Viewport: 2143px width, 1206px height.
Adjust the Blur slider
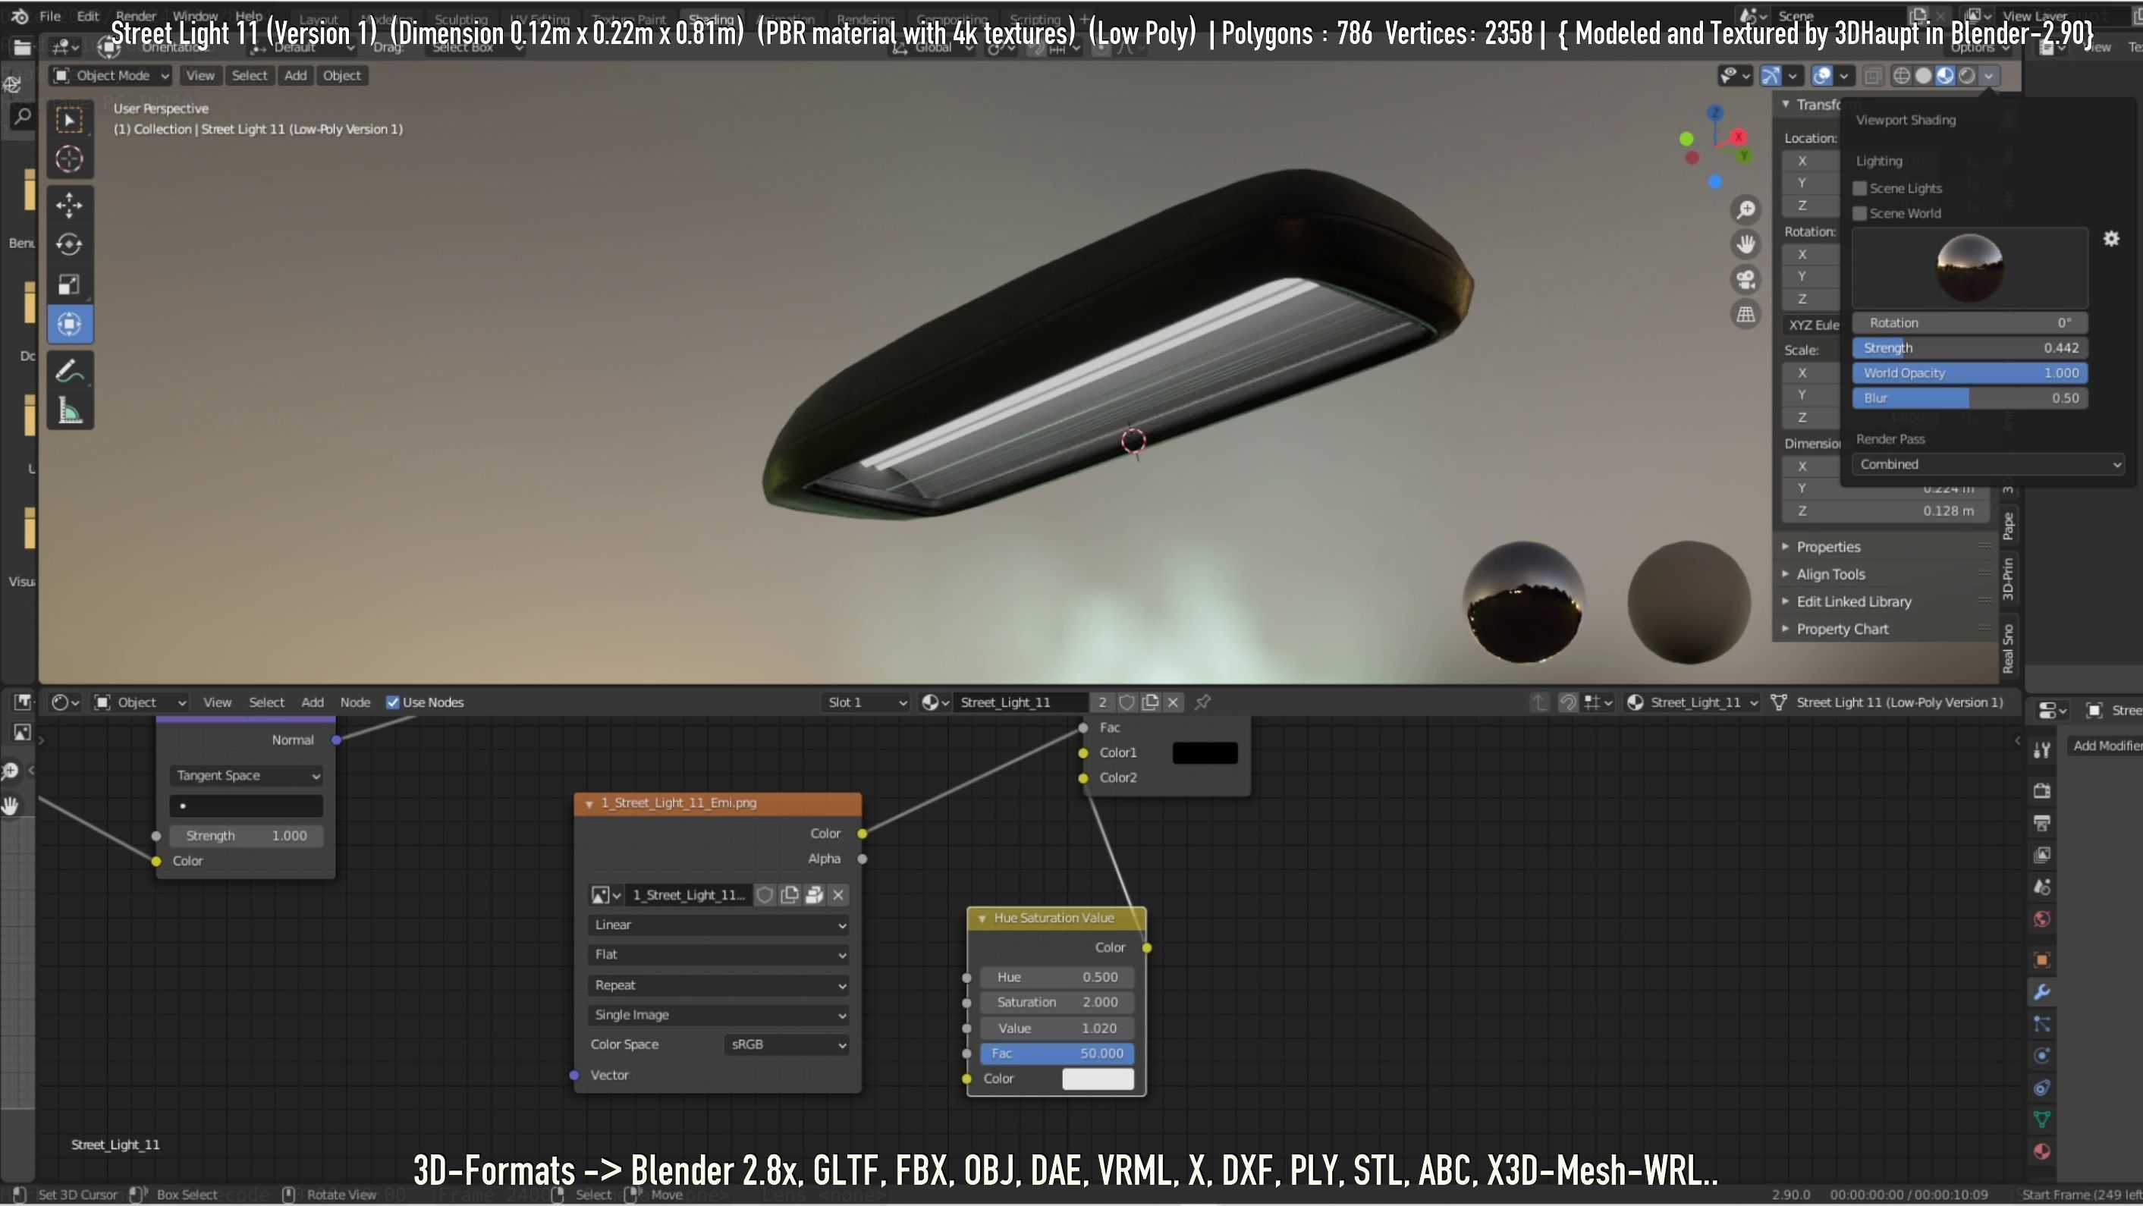[1970, 398]
